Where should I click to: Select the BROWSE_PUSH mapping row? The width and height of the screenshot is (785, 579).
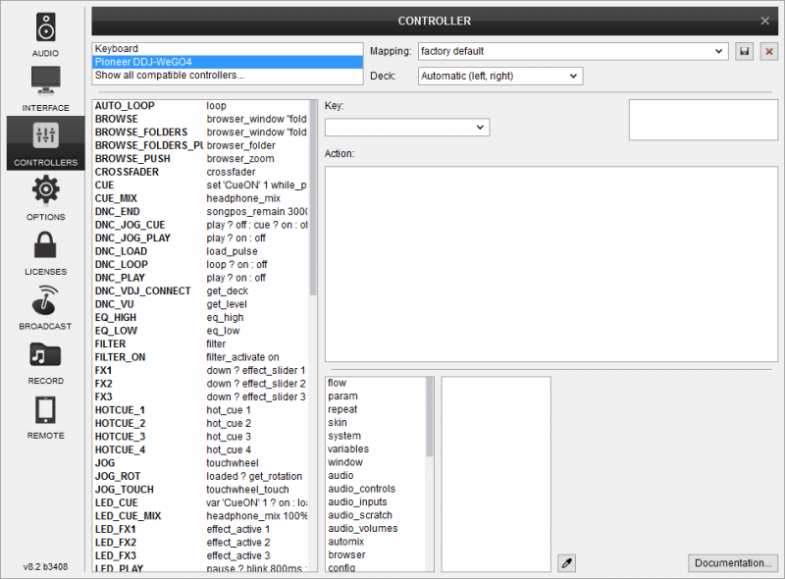click(x=201, y=159)
